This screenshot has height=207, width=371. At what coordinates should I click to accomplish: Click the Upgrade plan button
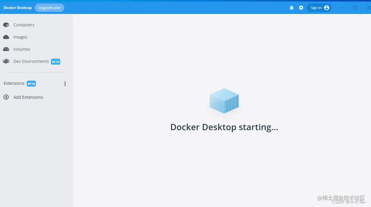[x=50, y=8]
